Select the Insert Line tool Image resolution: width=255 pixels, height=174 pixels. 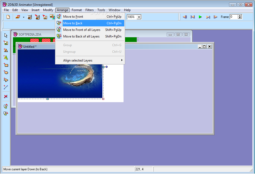(6, 87)
